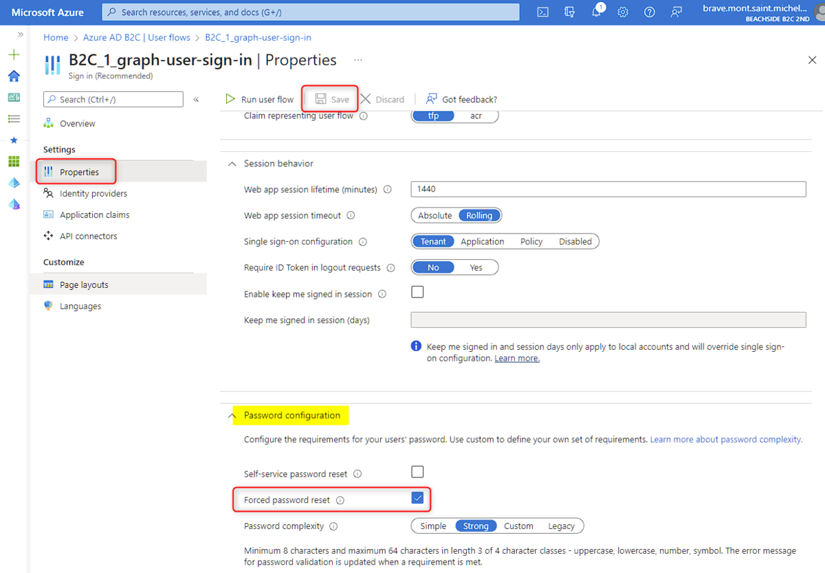Screen dimensions: 825x573
Task: Collapse the resource menu with double chevron
Action: tap(196, 100)
